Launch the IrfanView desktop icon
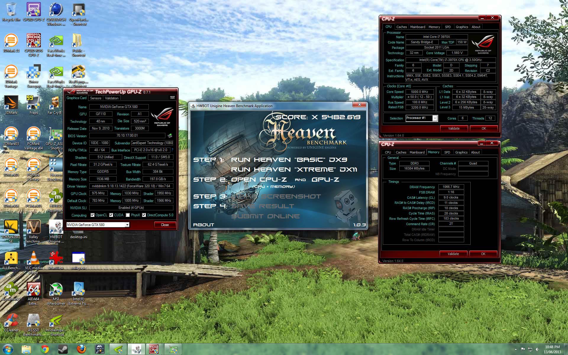This screenshot has height=355, width=568. click(56, 260)
